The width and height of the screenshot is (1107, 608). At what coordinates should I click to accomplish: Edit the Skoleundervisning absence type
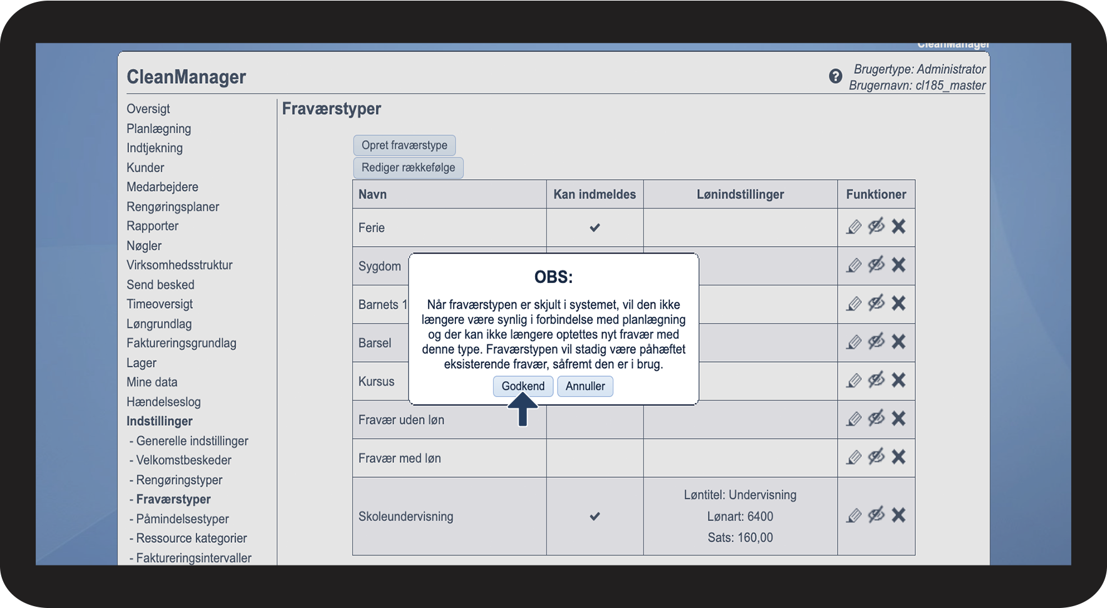point(854,516)
